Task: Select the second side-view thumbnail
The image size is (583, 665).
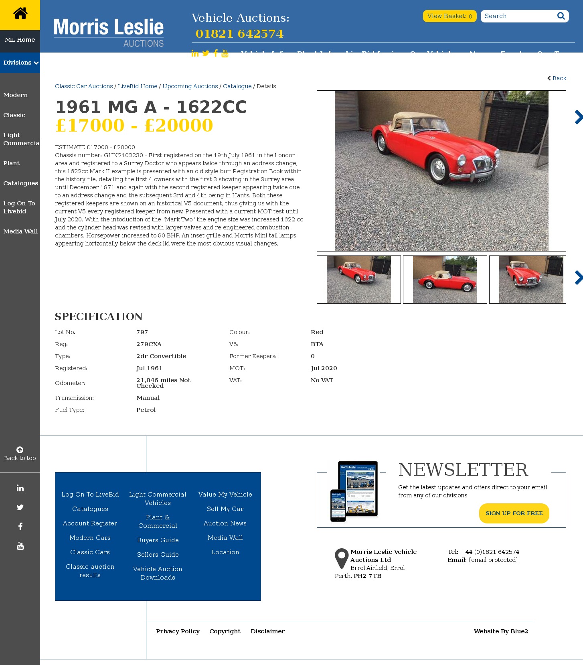Action: tap(445, 280)
